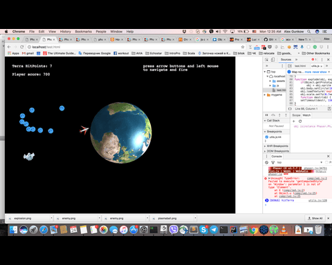Click the clear console icon

click(x=267, y=162)
